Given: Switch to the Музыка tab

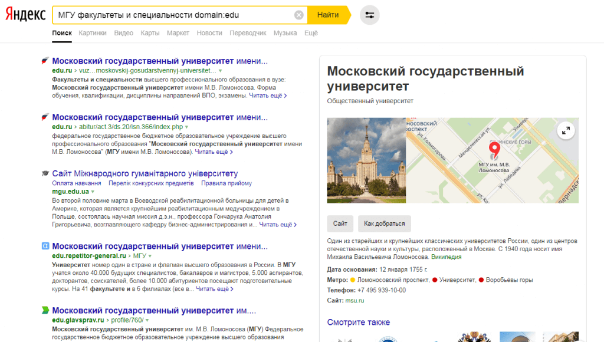Looking at the screenshot, I should pyautogui.click(x=285, y=33).
